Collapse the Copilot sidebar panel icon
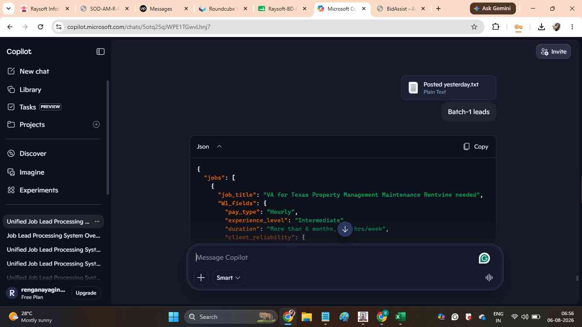The height and width of the screenshot is (327, 582). coord(101,52)
